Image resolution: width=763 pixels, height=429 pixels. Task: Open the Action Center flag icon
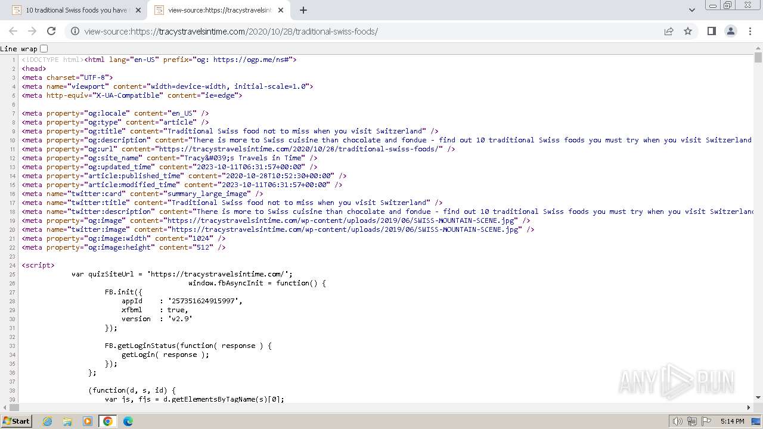(705, 421)
